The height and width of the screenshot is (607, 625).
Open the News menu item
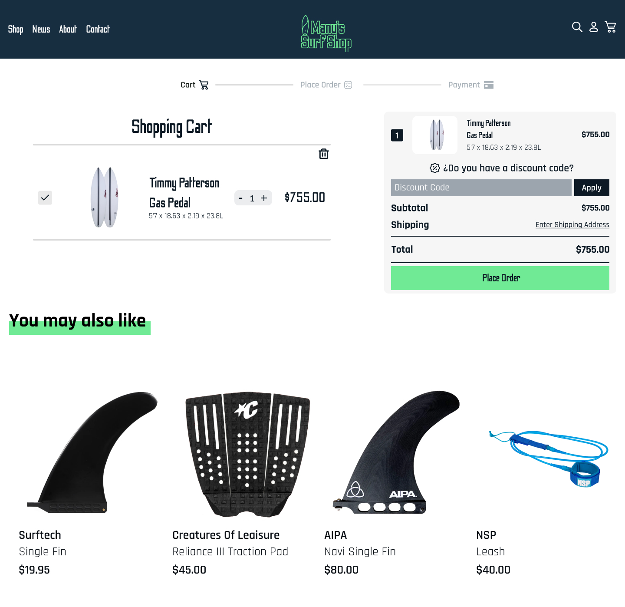tap(41, 29)
